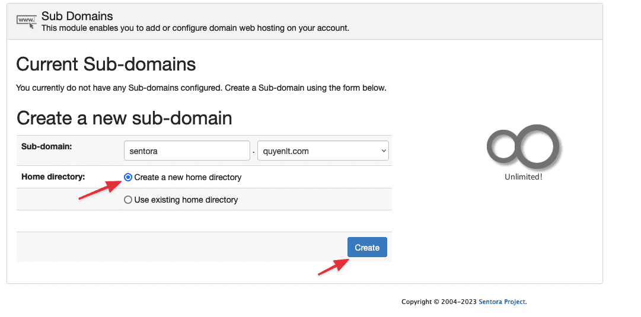The image size is (641, 317).
Task: Click the 'Current Sub-domains' heading
Action: (106, 64)
